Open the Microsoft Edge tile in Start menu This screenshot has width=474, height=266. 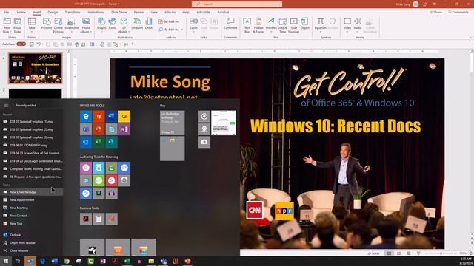pos(86,117)
